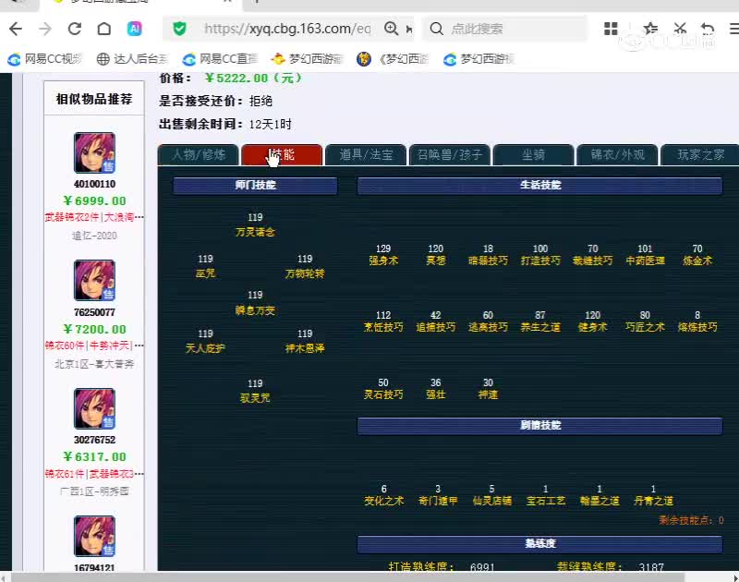The width and height of the screenshot is (739, 582).
Task: Click 养生之道 life skill
Action: (540, 327)
